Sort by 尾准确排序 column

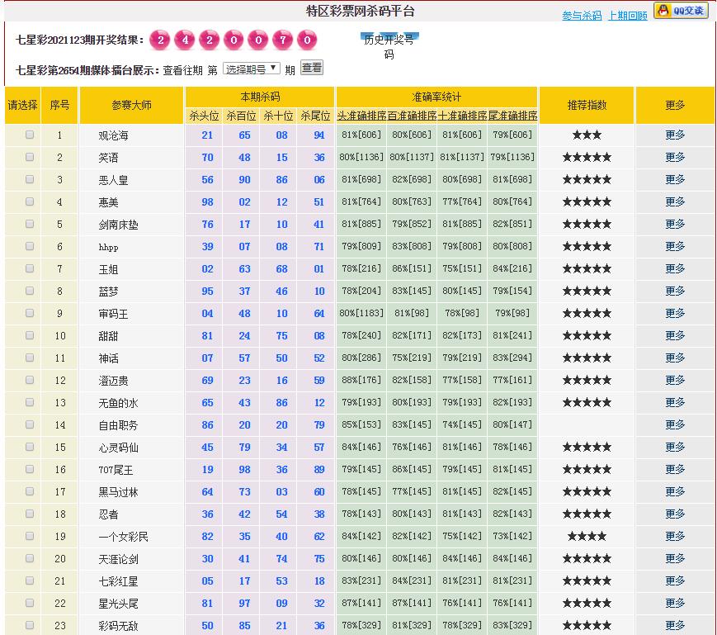512,116
